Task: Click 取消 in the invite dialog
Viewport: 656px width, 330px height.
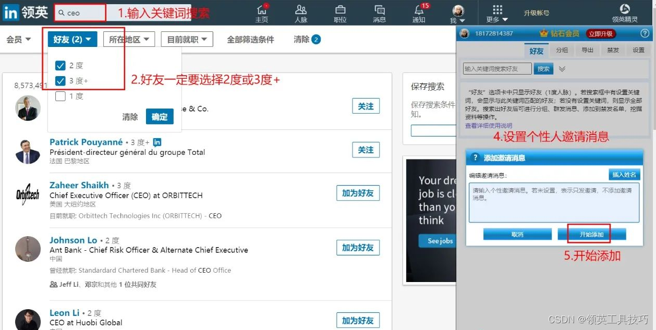Action: point(517,235)
